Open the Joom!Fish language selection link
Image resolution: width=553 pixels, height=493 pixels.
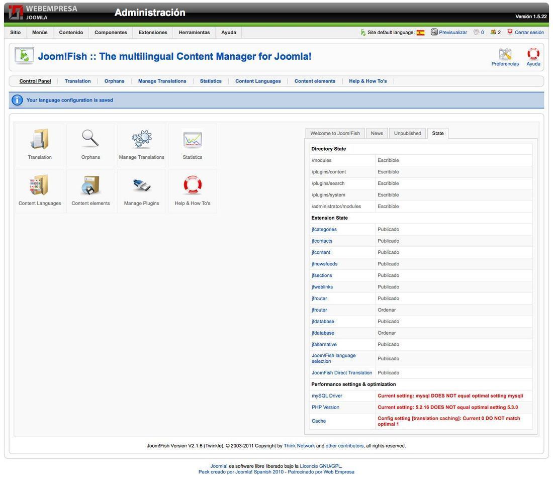(334, 358)
